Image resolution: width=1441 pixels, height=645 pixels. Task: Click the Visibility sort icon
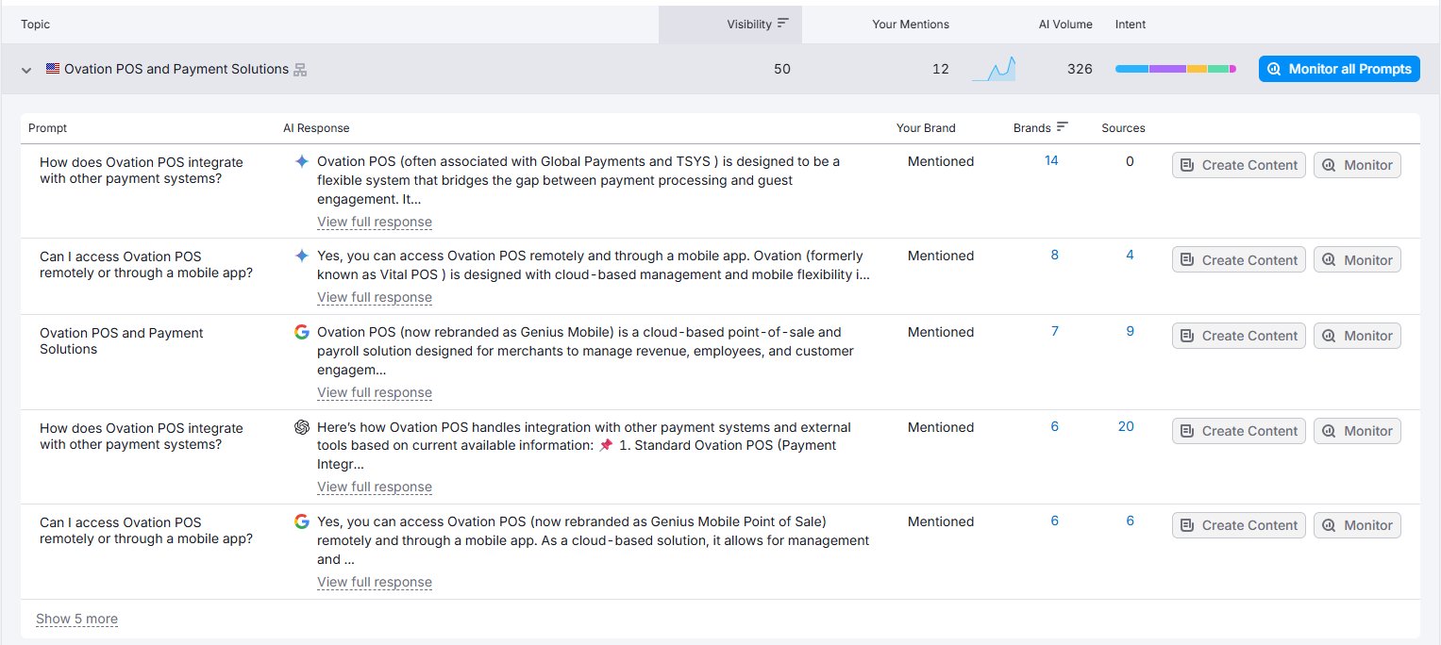(x=782, y=25)
